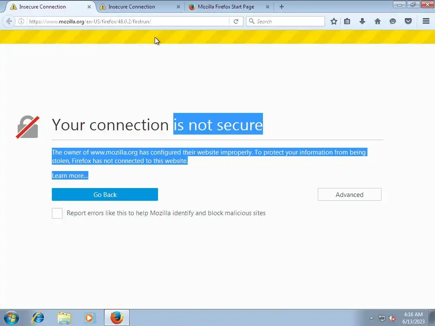Viewport: 435px width, 326px height.
Task: Open the taskbar clock showing 4:16 AM
Action: tap(413, 318)
